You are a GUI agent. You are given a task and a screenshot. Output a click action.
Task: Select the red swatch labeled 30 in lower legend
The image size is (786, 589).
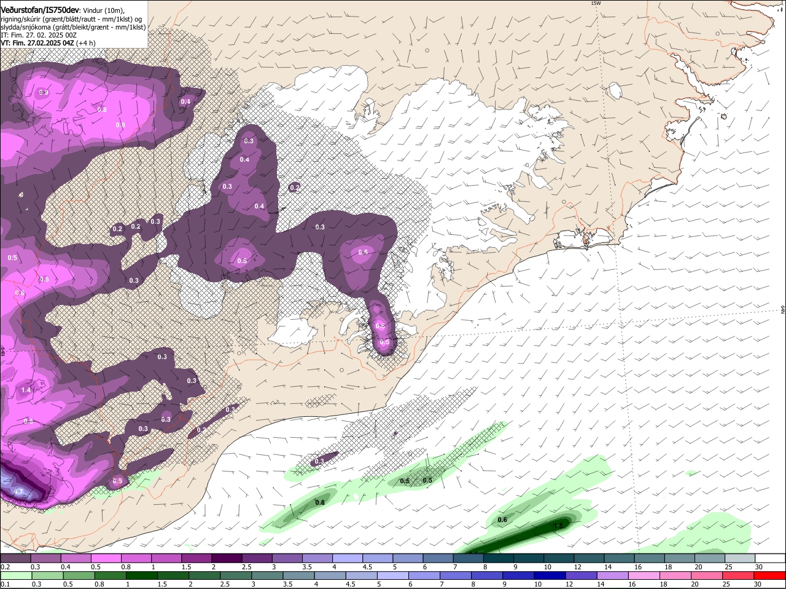(x=771, y=575)
